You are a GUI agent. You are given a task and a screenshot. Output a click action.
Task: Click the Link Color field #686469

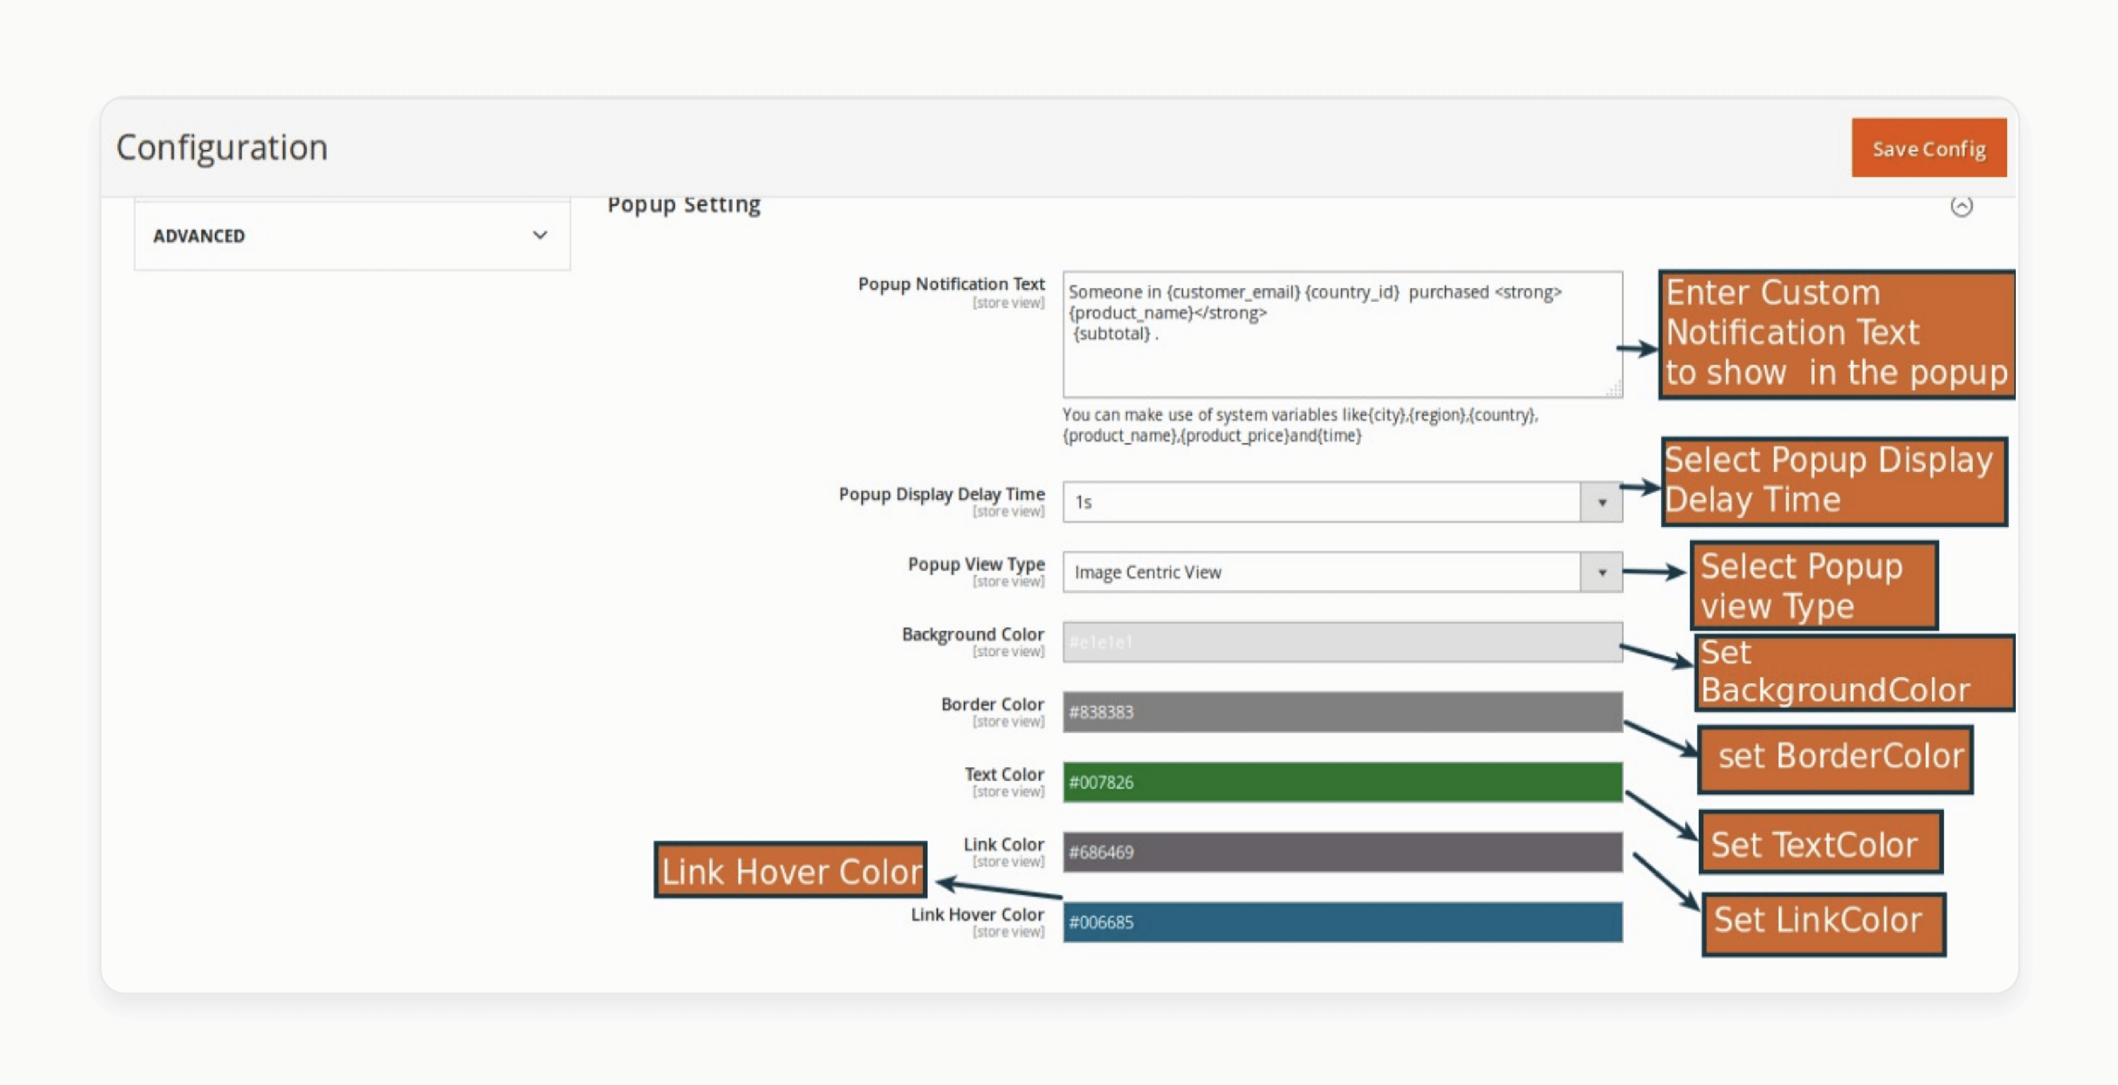pos(1342,852)
